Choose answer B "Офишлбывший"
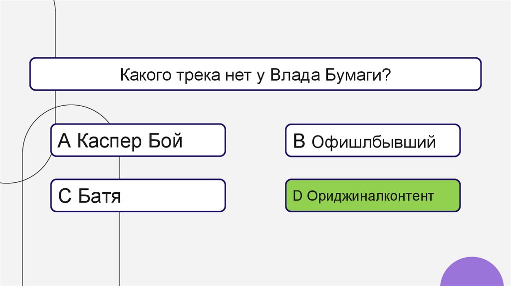The height and width of the screenshot is (286, 511). pos(372,141)
